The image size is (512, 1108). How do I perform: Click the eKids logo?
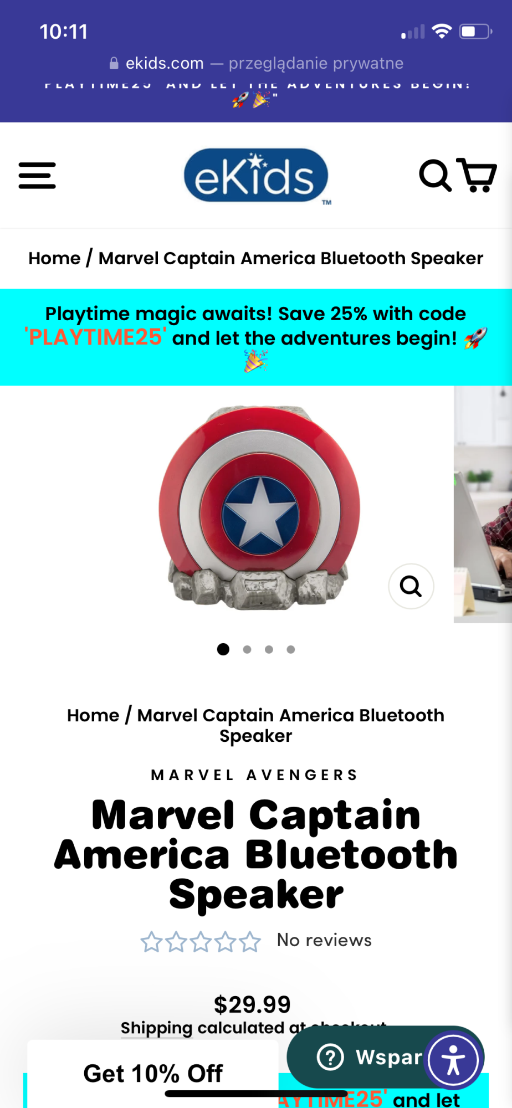(x=256, y=176)
